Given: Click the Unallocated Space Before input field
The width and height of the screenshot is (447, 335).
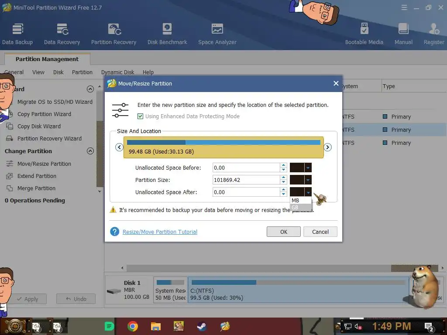Looking at the screenshot, I should (x=246, y=168).
